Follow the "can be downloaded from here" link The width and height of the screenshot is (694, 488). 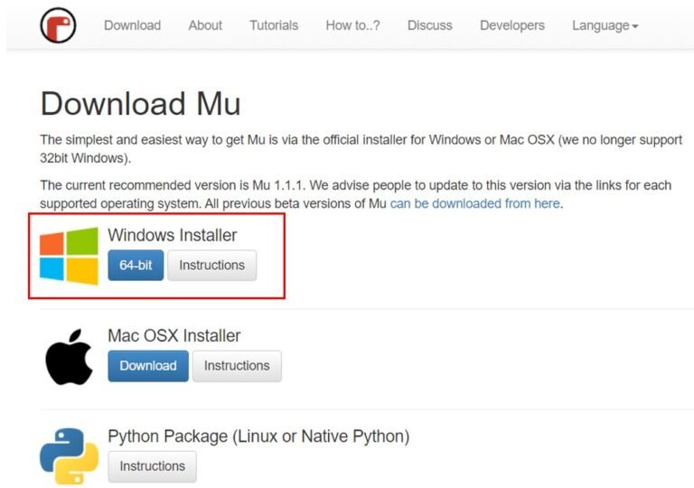click(474, 203)
